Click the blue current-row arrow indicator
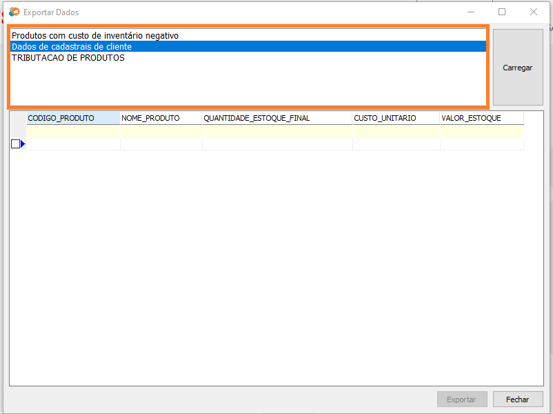 point(23,144)
